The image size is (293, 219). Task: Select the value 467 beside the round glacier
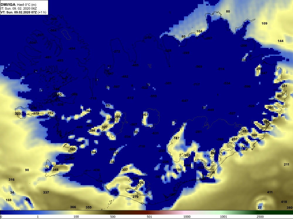point(145,115)
